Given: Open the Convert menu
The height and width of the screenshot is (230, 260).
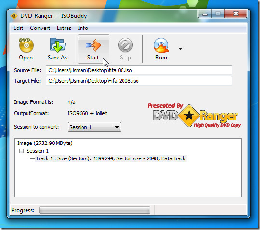Looking at the screenshot, I should (40, 28).
